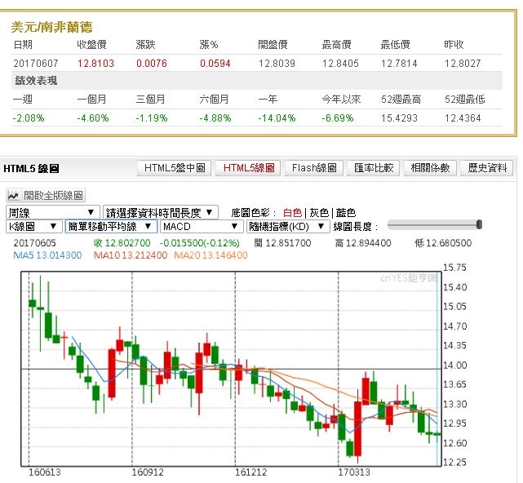
Task: Click the 160912 date axis marker
Action: coord(148,472)
